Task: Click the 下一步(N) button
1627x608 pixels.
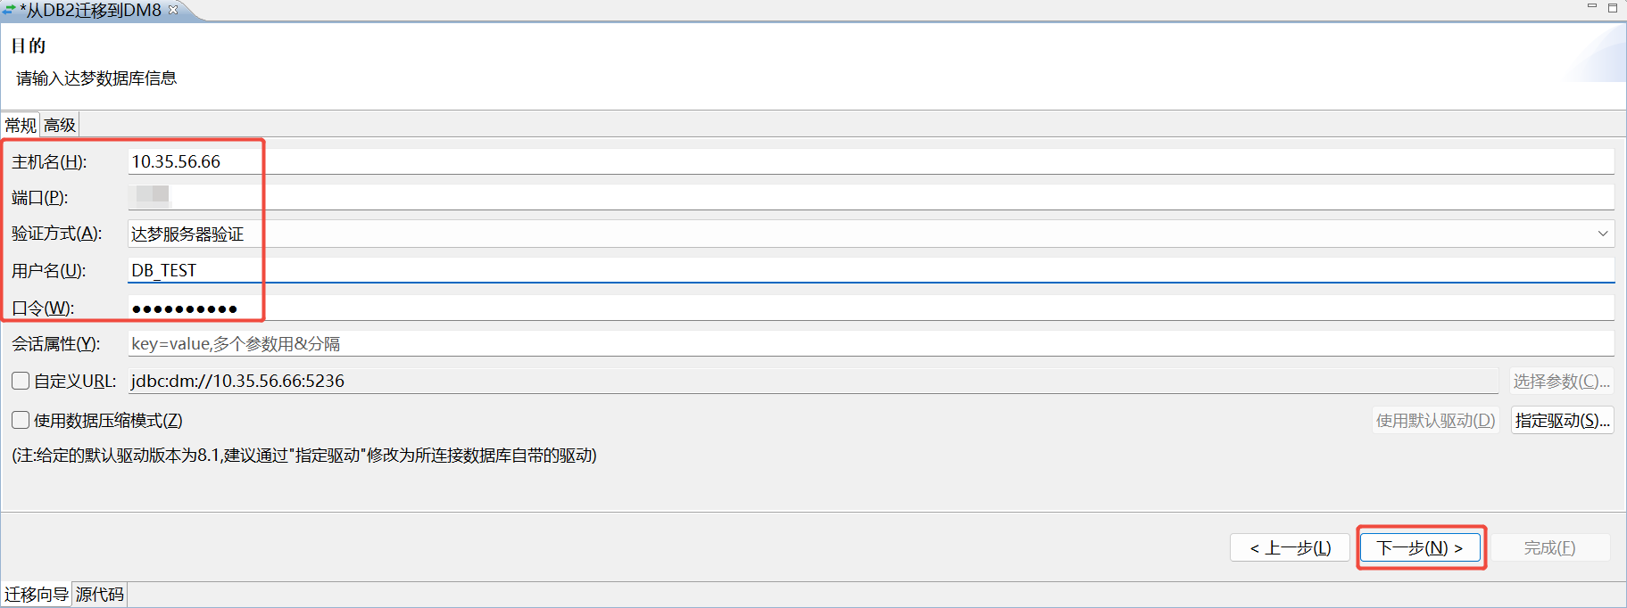Action: click(x=1420, y=547)
